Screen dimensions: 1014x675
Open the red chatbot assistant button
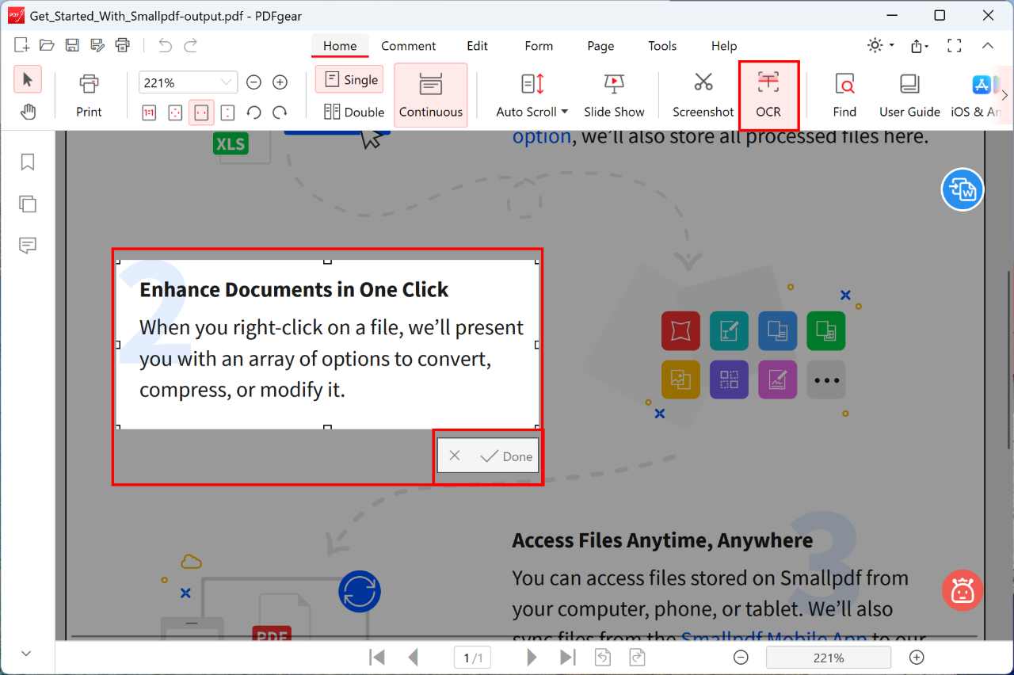click(x=963, y=590)
